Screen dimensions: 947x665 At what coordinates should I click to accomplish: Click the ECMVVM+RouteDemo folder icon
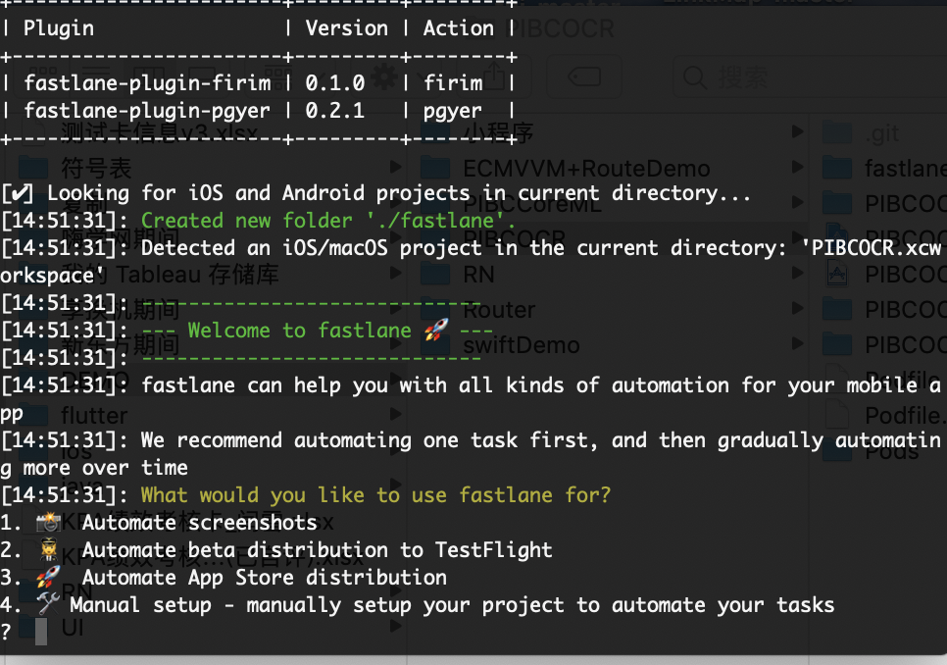437,169
